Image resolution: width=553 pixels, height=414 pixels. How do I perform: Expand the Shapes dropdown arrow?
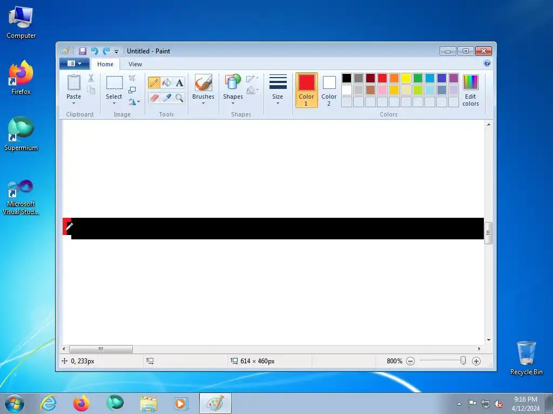pyautogui.click(x=233, y=103)
